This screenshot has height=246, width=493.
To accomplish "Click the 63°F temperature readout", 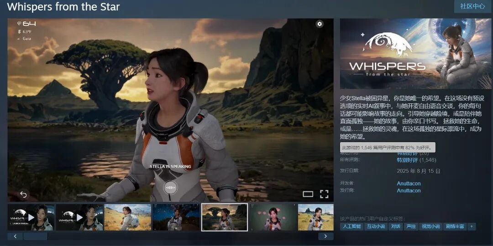I will pos(25,31).
